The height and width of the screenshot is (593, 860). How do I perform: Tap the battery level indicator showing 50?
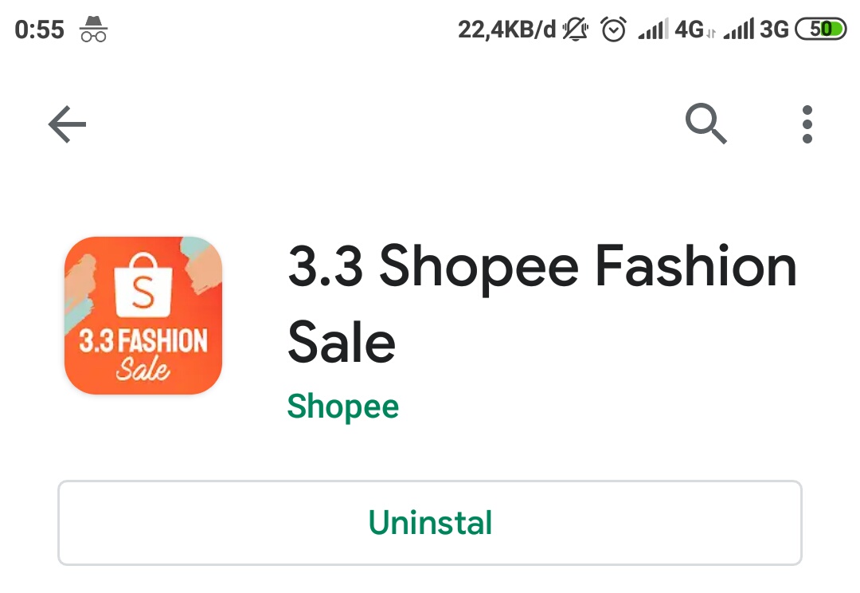821,29
